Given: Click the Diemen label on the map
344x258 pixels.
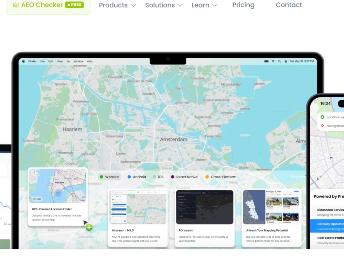Looking at the screenshot, I should click(201, 160).
